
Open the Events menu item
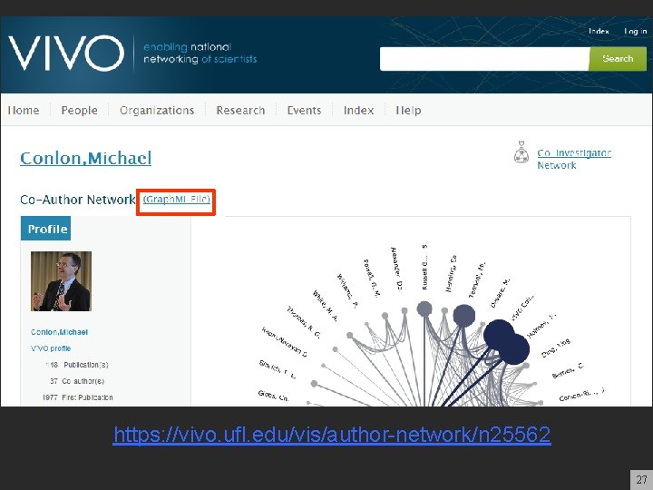(304, 111)
